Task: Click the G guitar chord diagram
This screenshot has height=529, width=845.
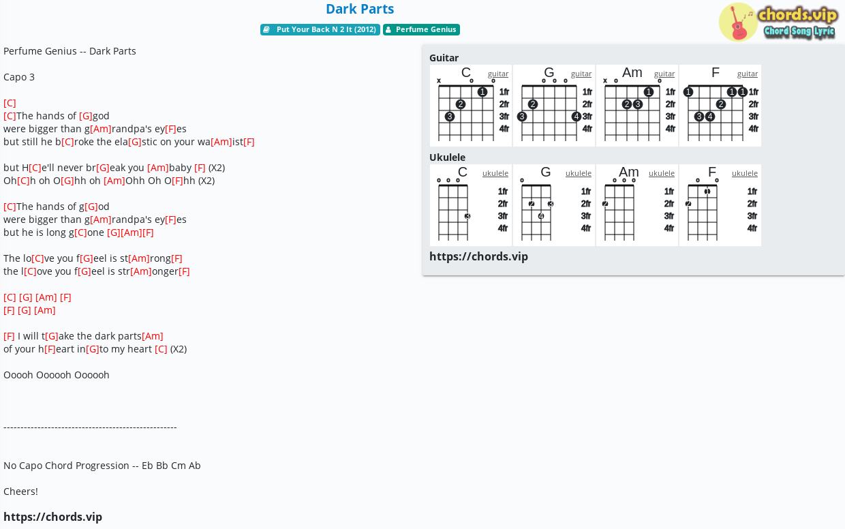Action: (554, 106)
